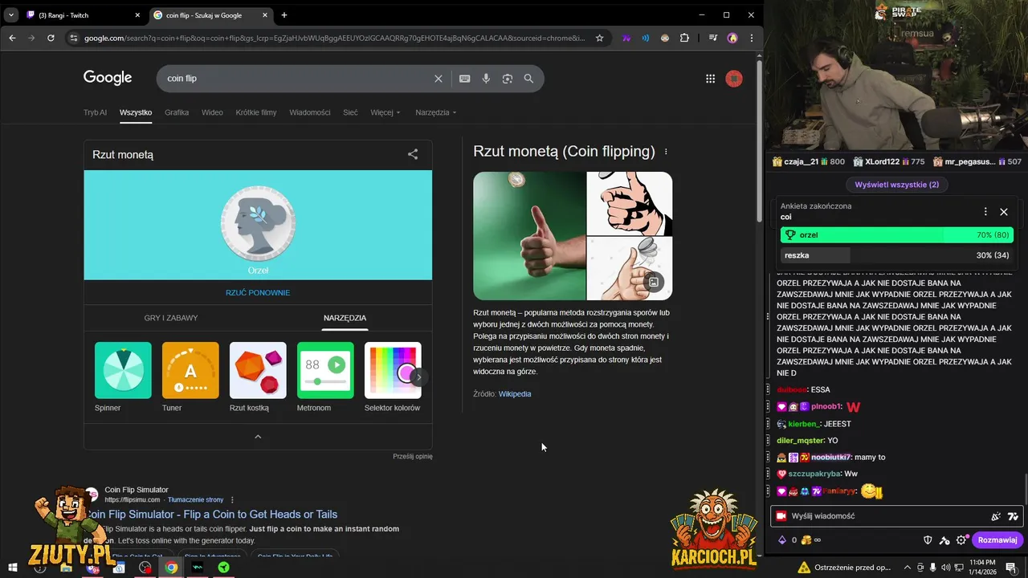Select the Wideo search tab

pos(212,112)
